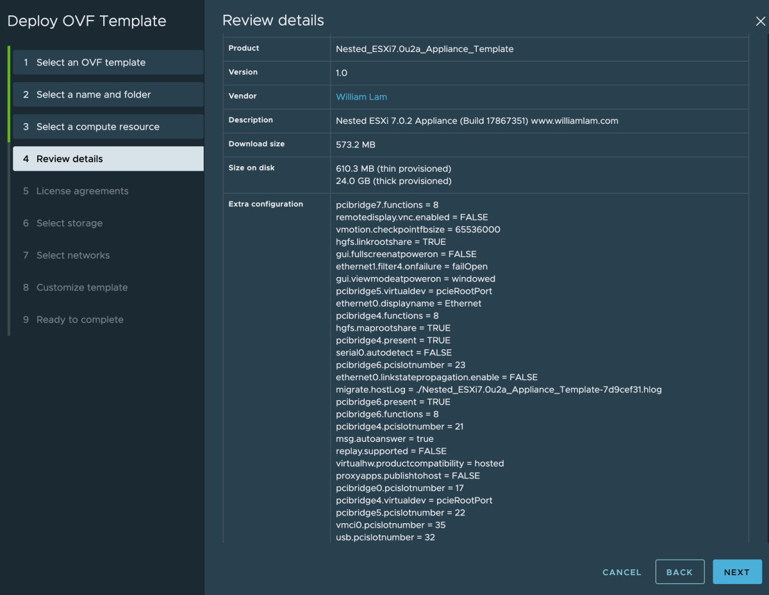Click the 573.2 MB download size value
The image size is (769, 595).
click(x=356, y=144)
